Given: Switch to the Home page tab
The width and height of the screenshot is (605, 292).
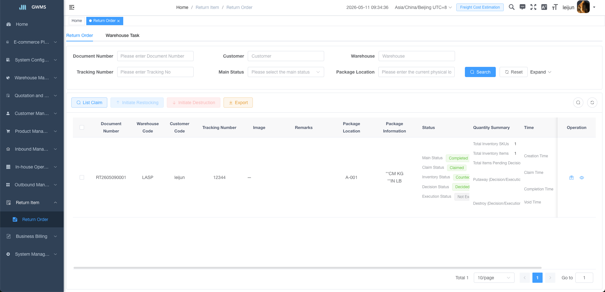Looking at the screenshot, I should point(77,21).
